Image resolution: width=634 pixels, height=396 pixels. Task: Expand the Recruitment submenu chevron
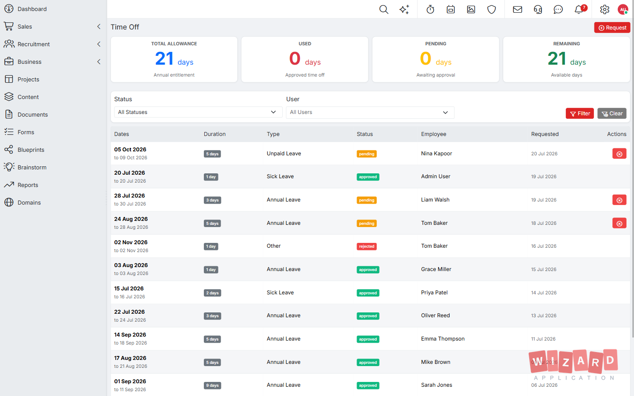(x=99, y=44)
